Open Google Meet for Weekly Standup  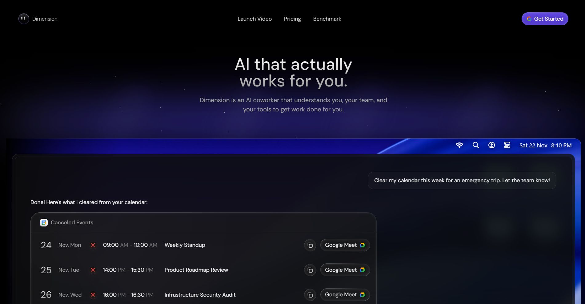pyautogui.click(x=345, y=245)
